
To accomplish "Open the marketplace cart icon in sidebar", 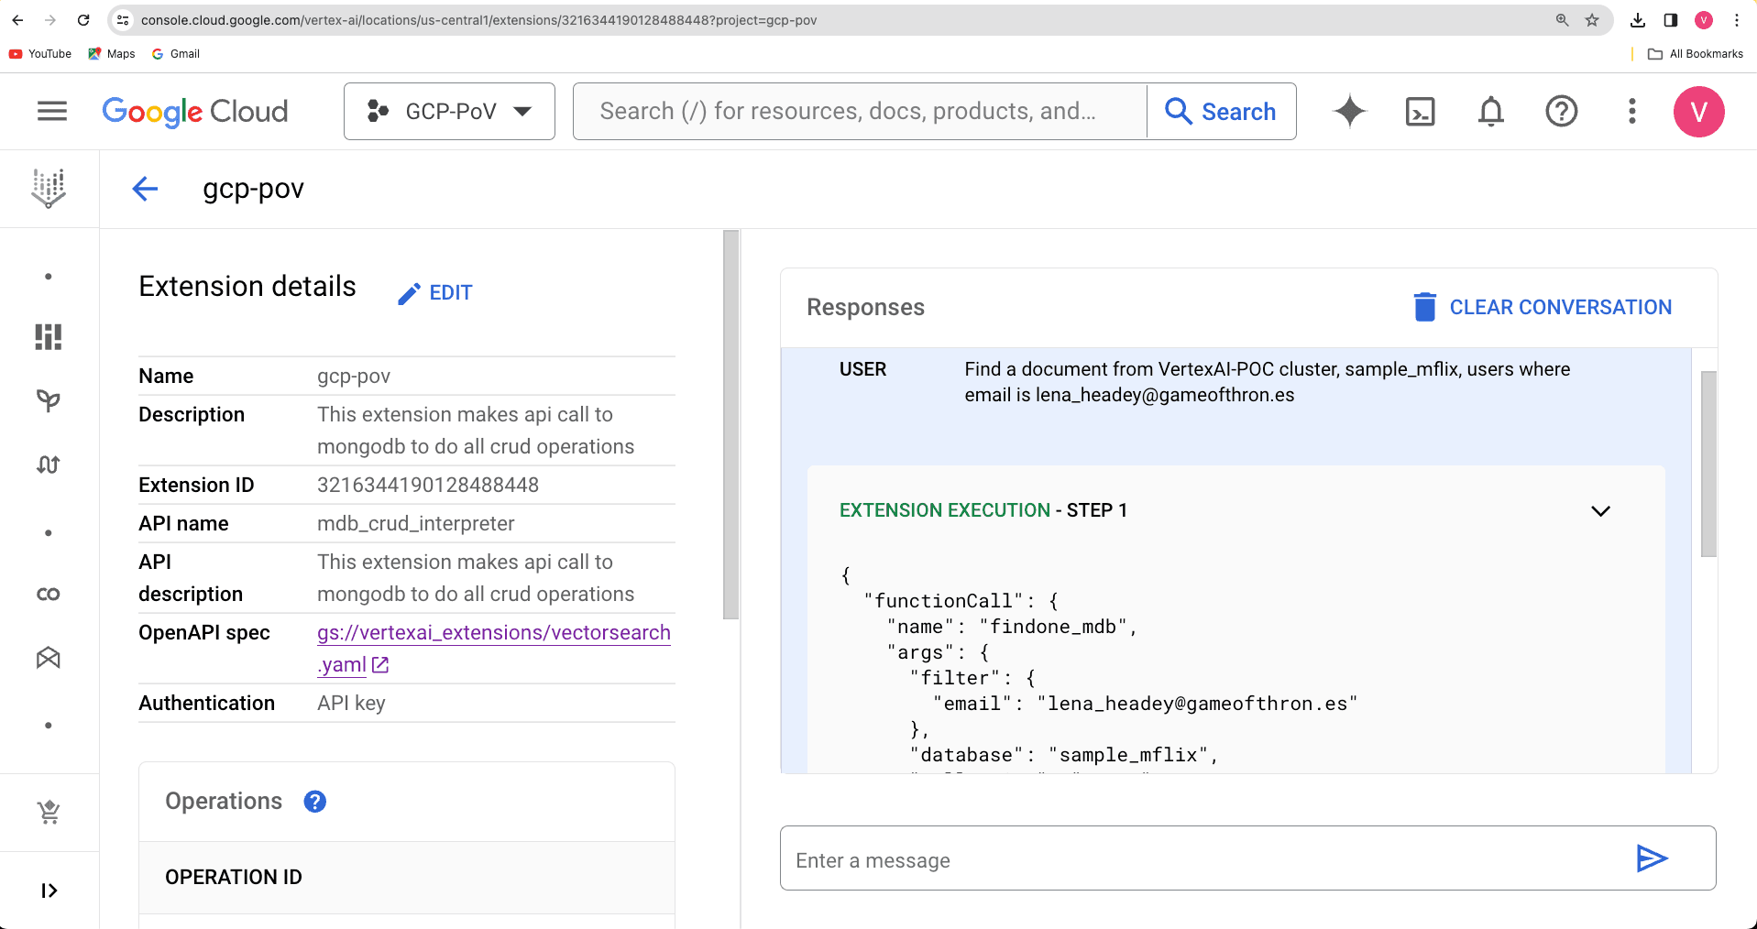I will pyautogui.click(x=49, y=812).
